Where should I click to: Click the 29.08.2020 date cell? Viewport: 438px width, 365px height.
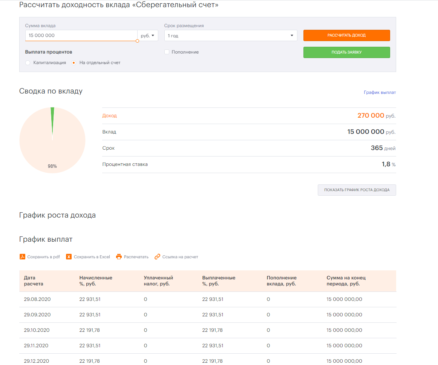(x=37, y=299)
